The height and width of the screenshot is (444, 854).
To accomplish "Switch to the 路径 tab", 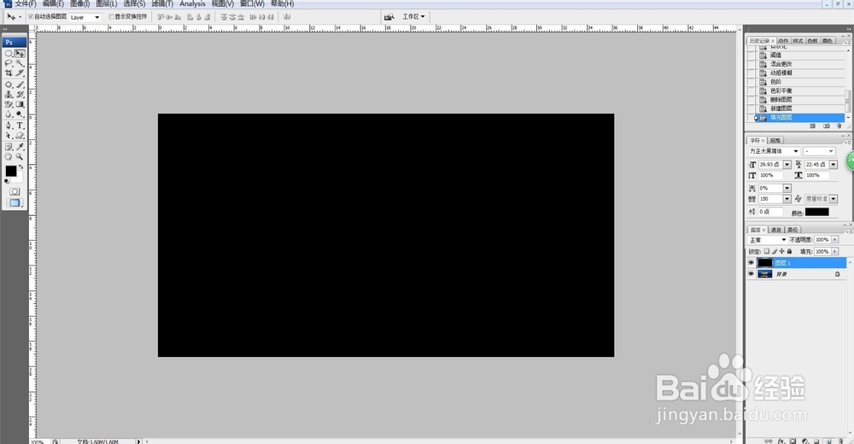I will coord(793,230).
